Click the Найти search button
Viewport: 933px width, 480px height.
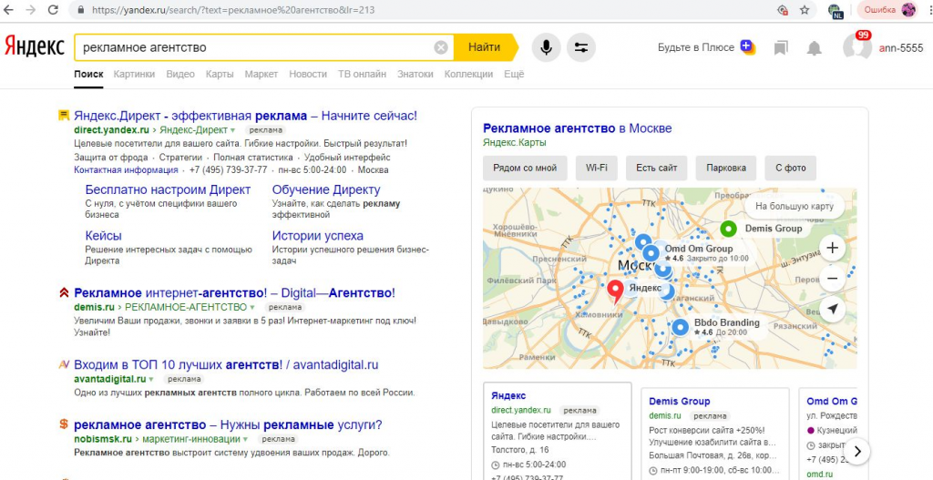click(x=484, y=47)
